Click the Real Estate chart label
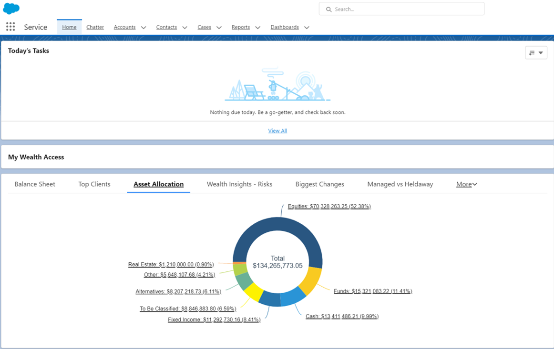554x349 pixels. point(171,265)
